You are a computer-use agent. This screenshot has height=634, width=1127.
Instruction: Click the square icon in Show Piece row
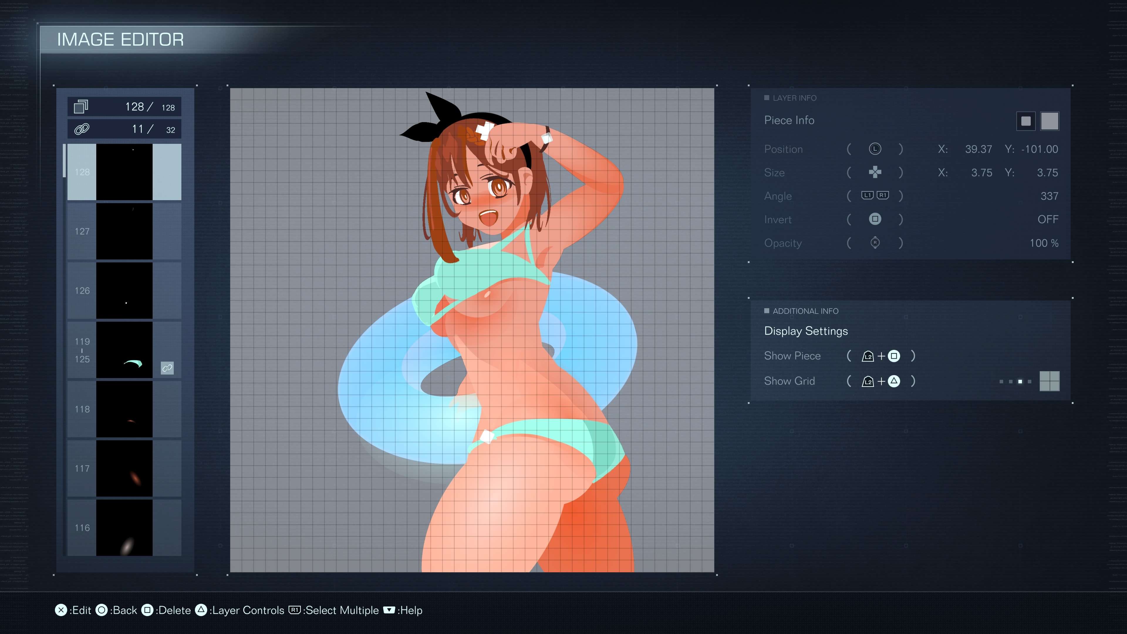[x=894, y=356]
